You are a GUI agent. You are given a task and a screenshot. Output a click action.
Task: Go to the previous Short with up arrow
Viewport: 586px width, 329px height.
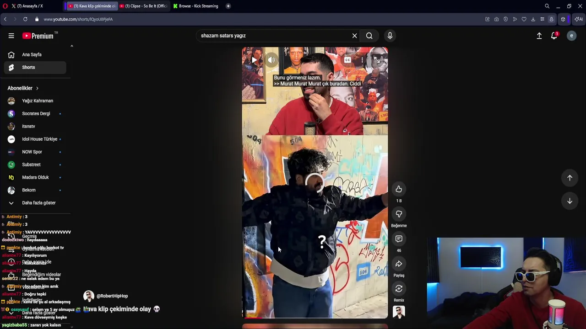[570, 178]
